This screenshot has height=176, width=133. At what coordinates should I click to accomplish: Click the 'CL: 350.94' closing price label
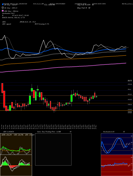click(49, 5)
